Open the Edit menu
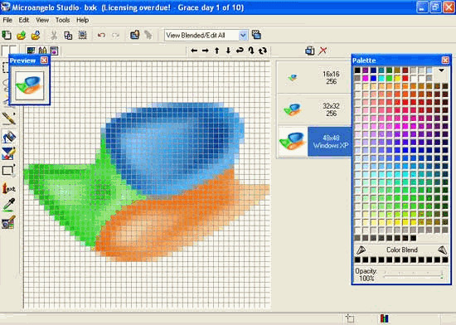 pyautogui.click(x=23, y=20)
